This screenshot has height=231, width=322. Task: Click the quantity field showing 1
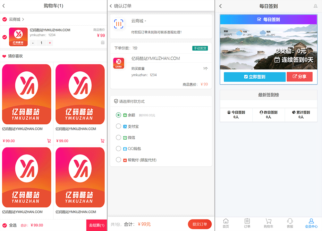coord(41,43)
